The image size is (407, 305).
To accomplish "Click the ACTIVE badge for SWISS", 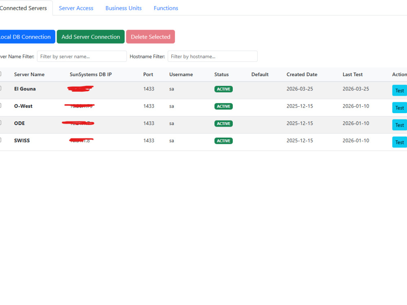I will tap(223, 141).
